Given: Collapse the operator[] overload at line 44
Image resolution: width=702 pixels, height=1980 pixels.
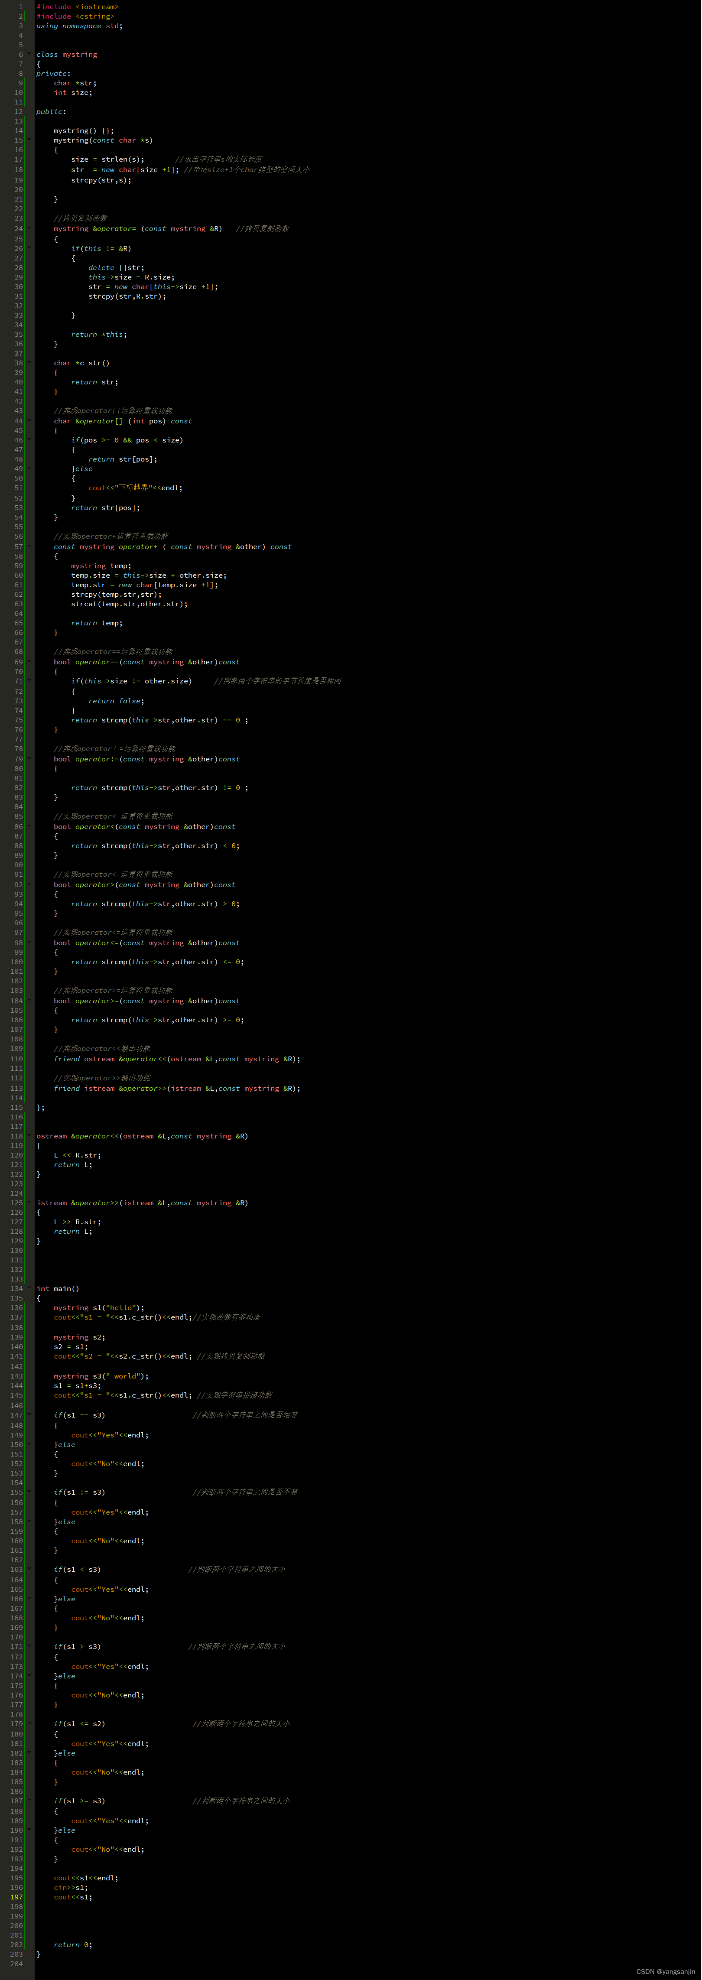Looking at the screenshot, I should [x=29, y=420].
